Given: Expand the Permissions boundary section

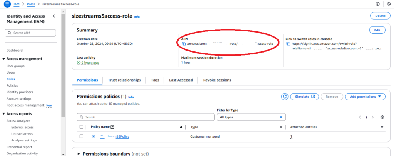Looking at the screenshot, I should [x=79, y=154].
